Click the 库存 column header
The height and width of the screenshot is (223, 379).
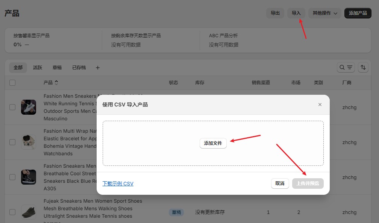click(x=200, y=82)
